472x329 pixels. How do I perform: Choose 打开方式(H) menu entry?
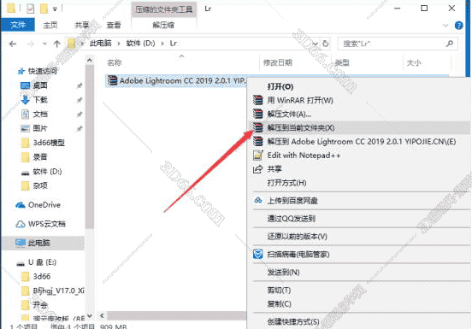tap(359, 183)
